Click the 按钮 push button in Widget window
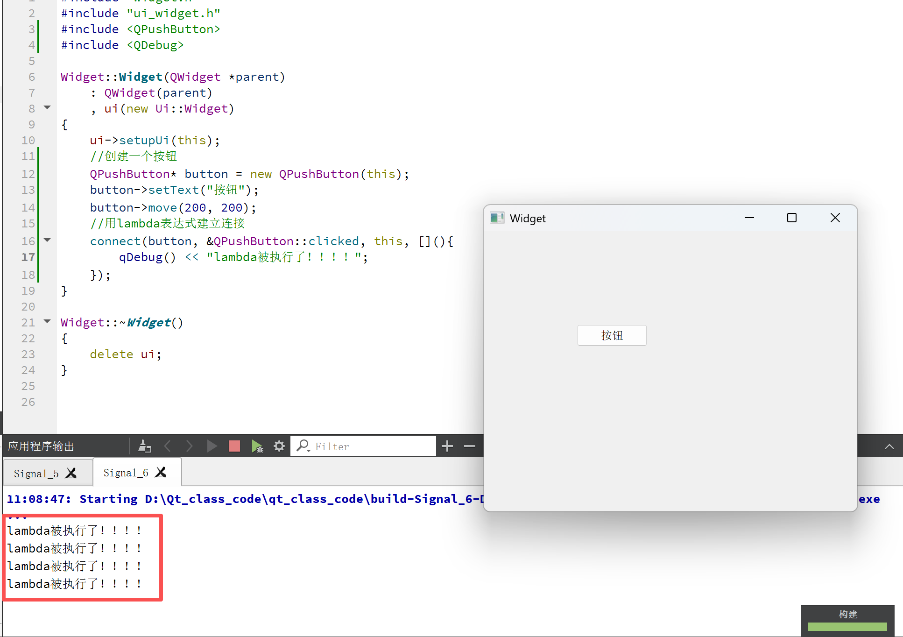 tap(612, 335)
